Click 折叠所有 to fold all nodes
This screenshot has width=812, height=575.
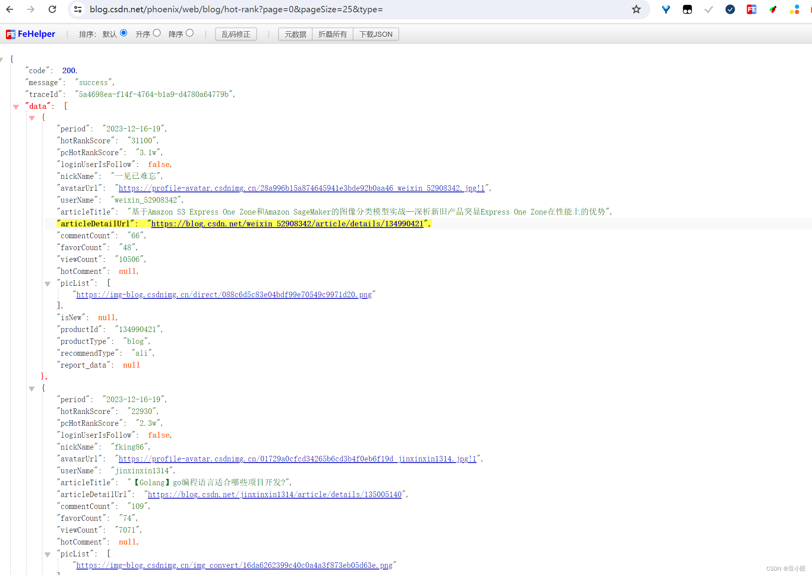pyautogui.click(x=332, y=34)
